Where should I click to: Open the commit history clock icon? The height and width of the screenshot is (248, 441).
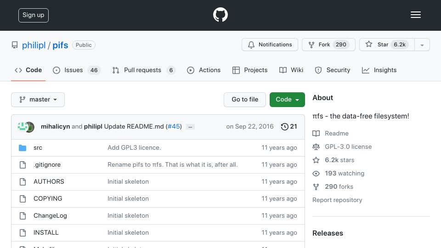[285, 127]
